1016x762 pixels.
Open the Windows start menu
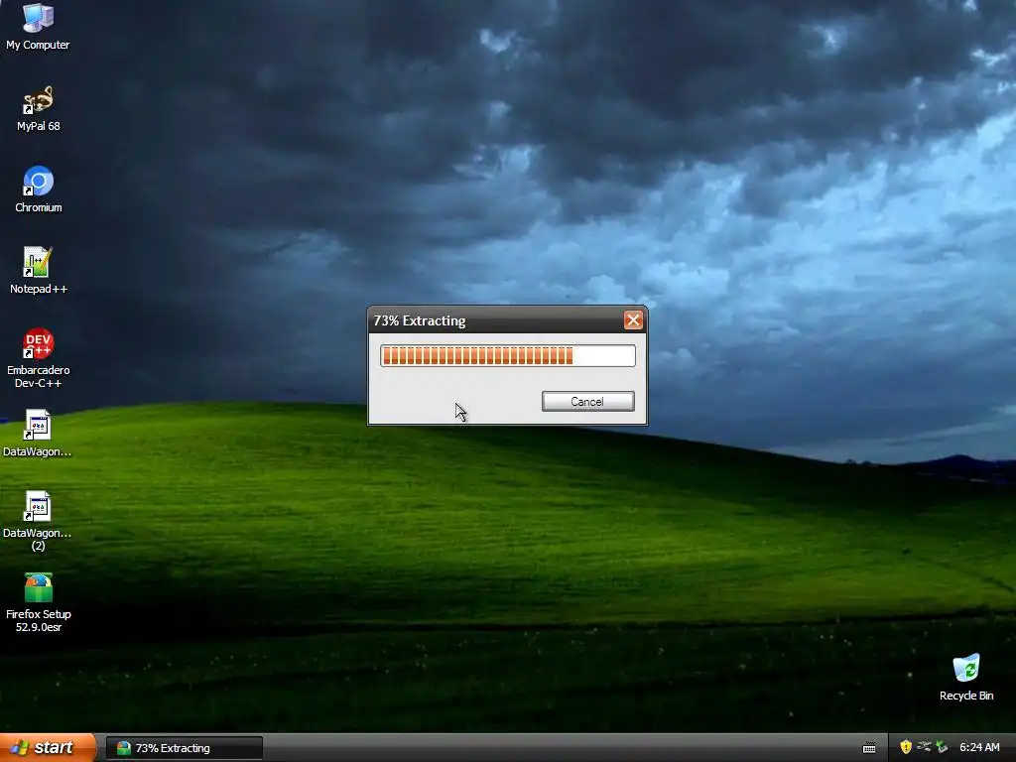(x=47, y=748)
